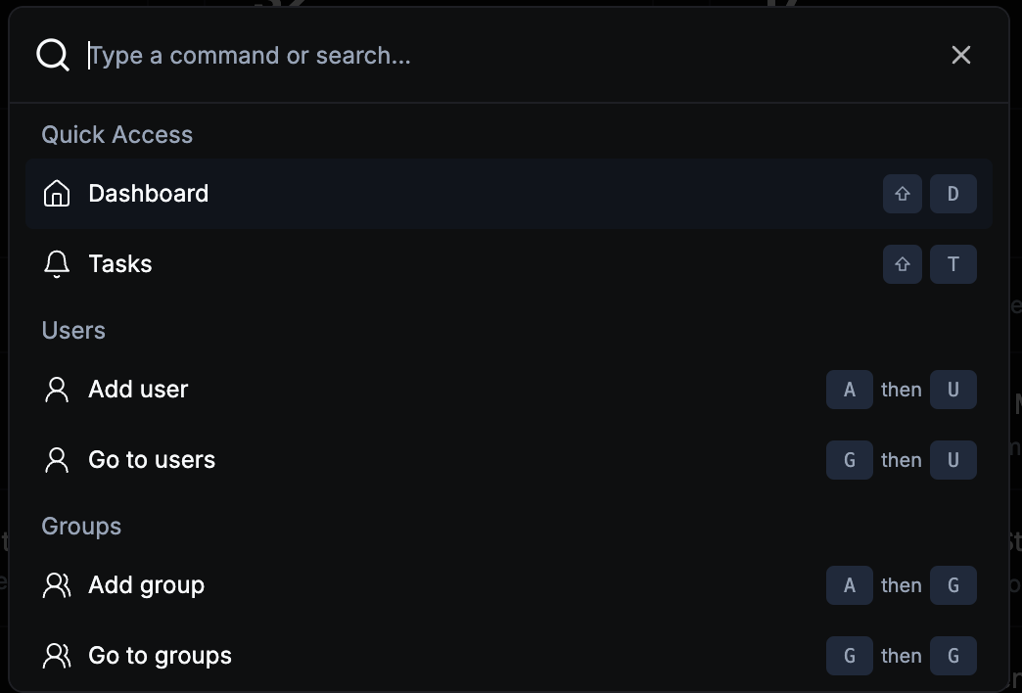Image resolution: width=1022 pixels, height=693 pixels.
Task: Click the A key badge for Add user
Action: click(849, 390)
